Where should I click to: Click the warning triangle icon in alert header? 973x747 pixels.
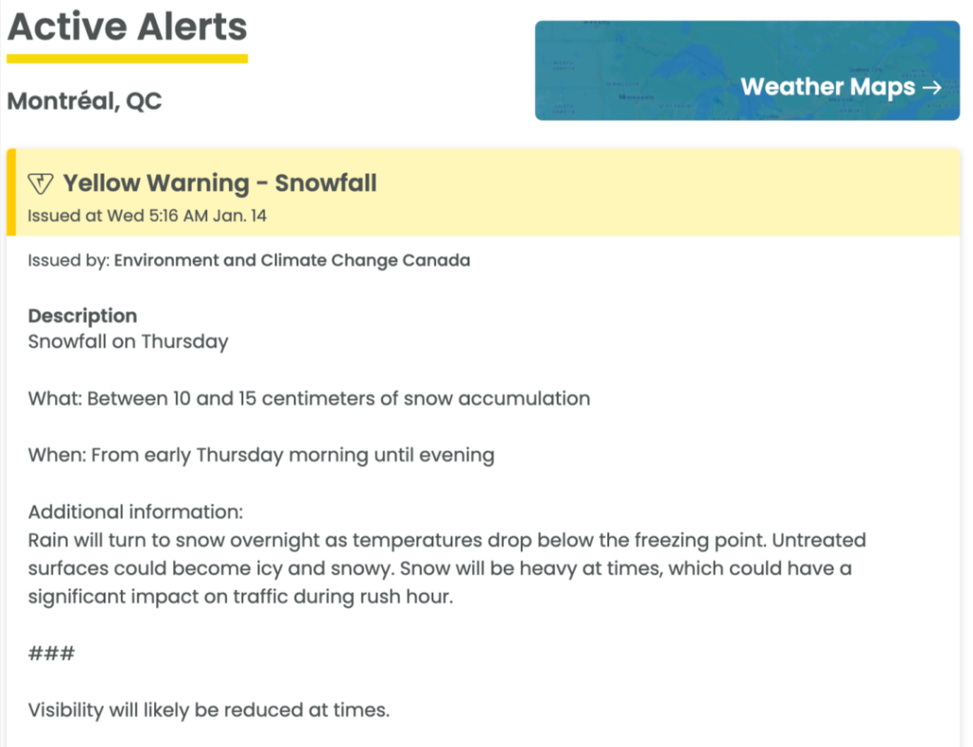coord(41,183)
